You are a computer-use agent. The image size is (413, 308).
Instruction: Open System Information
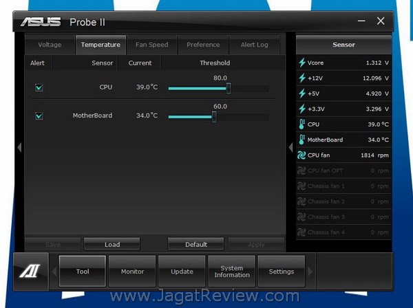pyautogui.click(x=232, y=271)
